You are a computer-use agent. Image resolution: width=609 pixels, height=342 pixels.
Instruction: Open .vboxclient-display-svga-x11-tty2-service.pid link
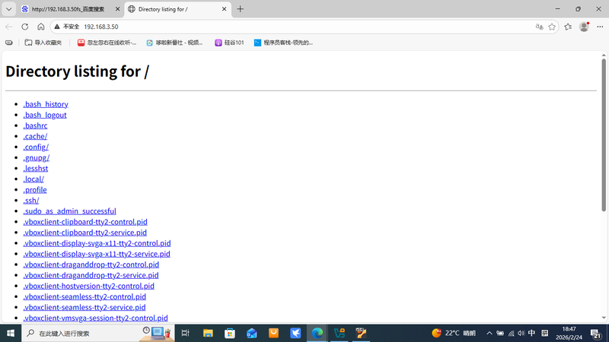[97, 254]
